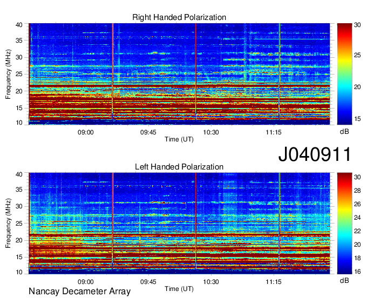Click the 35 MHz tick label on the left-handed plot
Screen dimensions: 367x298
coord(19,189)
